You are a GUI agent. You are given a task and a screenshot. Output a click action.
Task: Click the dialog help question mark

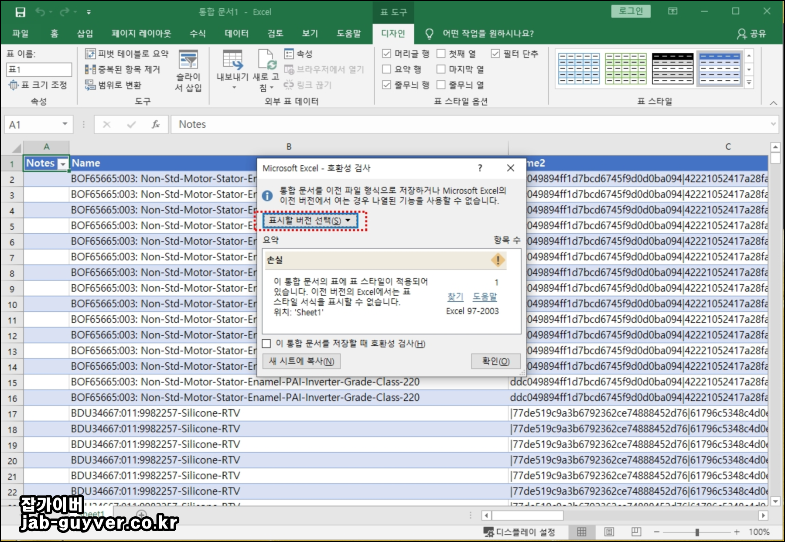click(x=480, y=168)
